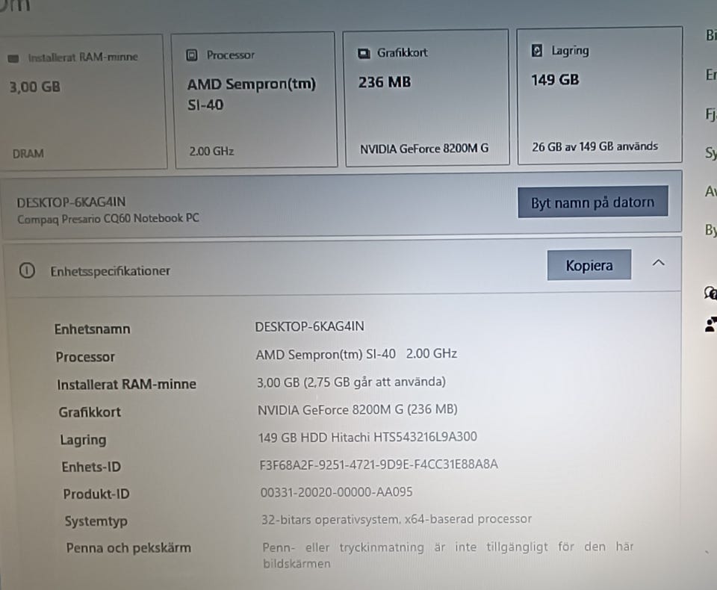Select 149 GB HDD Hitachi value
717x590 pixels.
click(367, 437)
